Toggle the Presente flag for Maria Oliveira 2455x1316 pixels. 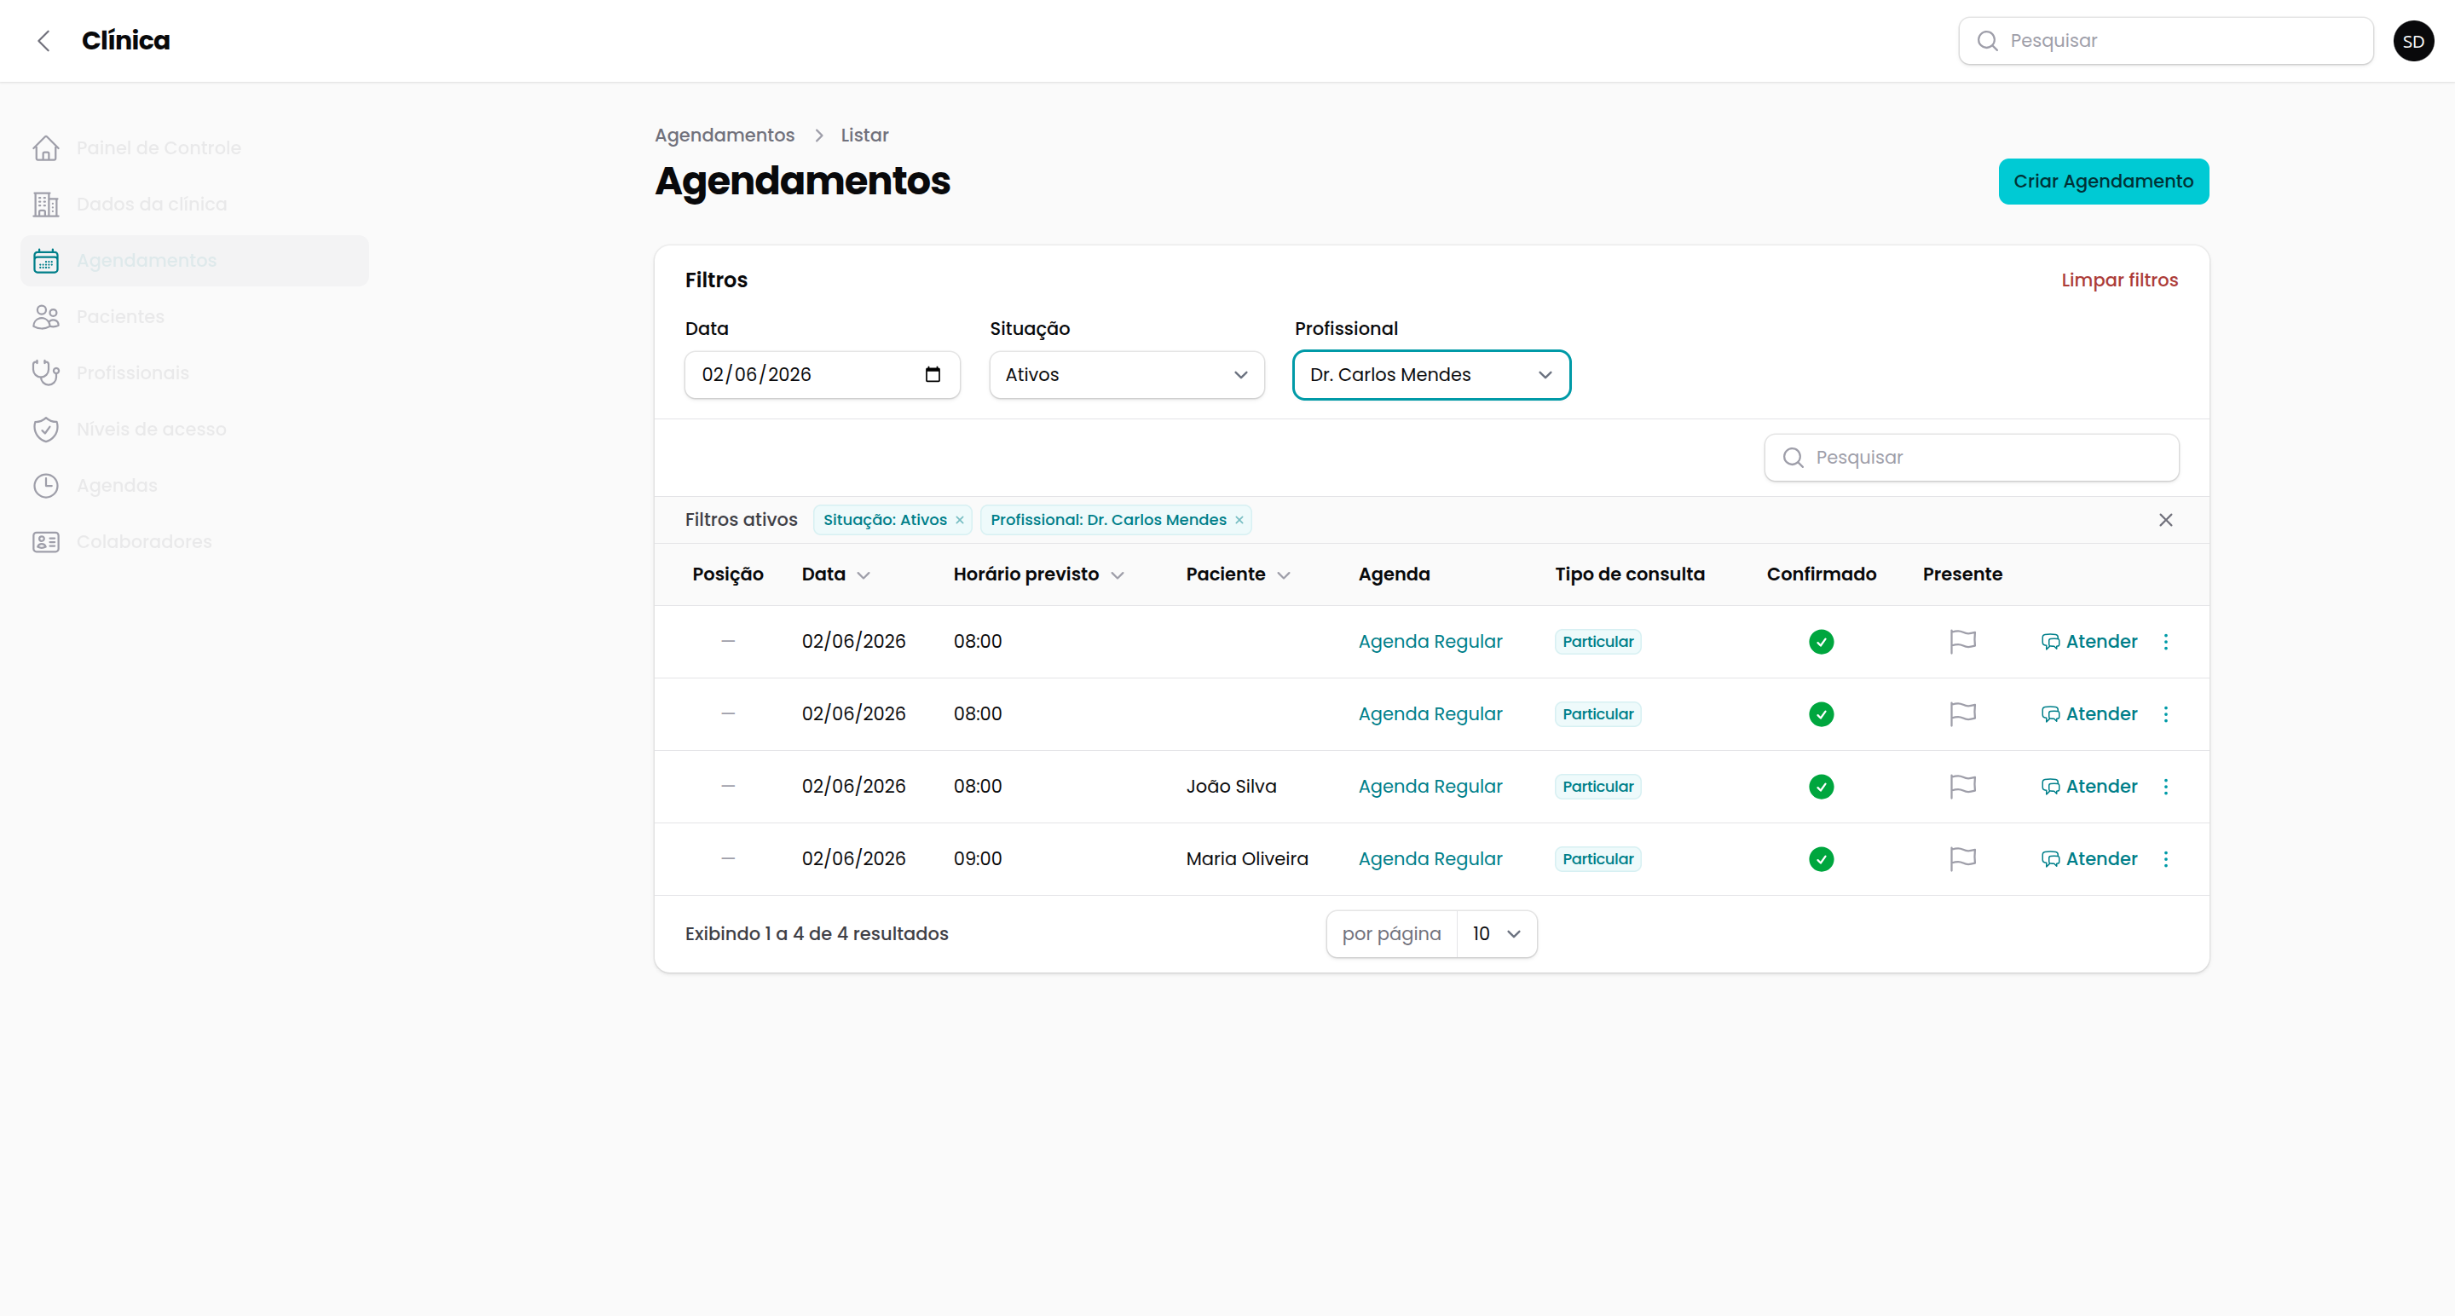[x=1962, y=858]
